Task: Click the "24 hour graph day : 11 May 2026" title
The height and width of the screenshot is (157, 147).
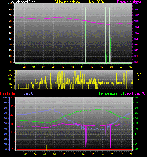Action: (x=79, y=2)
